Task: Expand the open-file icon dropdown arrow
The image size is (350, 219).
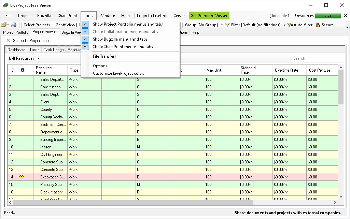Action: (8, 25)
